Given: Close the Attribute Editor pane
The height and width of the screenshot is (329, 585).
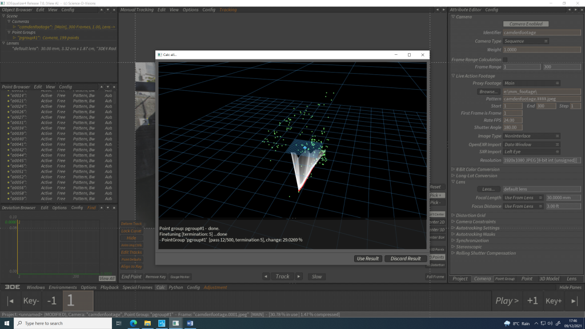Looking at the screenshot, I should coord(582,10).
